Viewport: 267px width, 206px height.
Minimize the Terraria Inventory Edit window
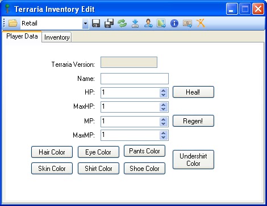232,8
